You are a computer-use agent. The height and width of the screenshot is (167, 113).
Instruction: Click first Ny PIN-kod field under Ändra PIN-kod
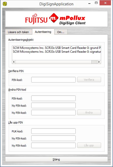click(x=53, y=105)
